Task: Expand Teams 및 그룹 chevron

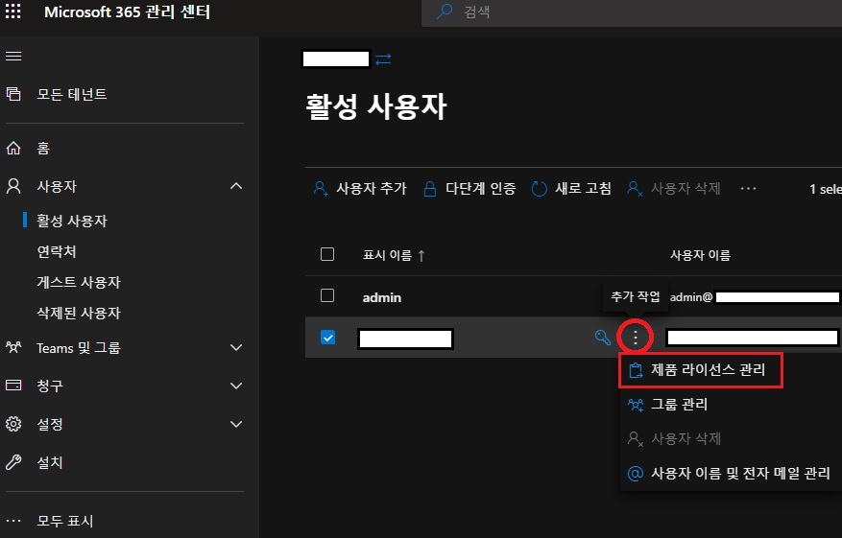Action: (236, 347)
